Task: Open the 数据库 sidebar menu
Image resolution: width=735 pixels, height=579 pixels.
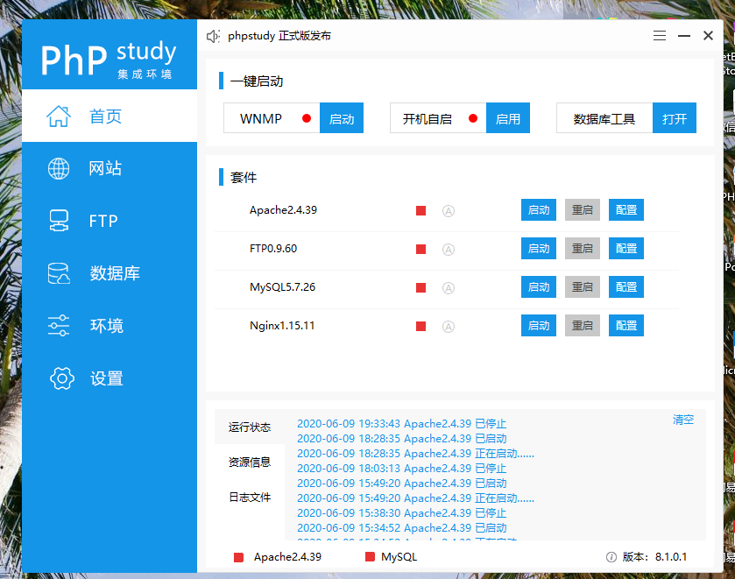Action: coord(110,272)
